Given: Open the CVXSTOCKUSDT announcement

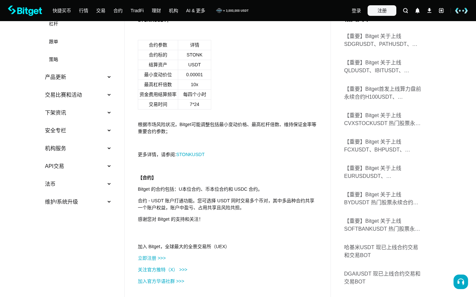Looking at the screenshot, I should pos(382,119).
